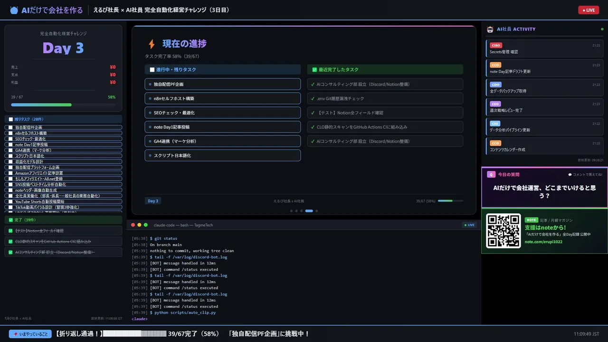
Task: Click the question AIだけで会社運営、どこまでいけると思う？
Action: tap(544, 191)
